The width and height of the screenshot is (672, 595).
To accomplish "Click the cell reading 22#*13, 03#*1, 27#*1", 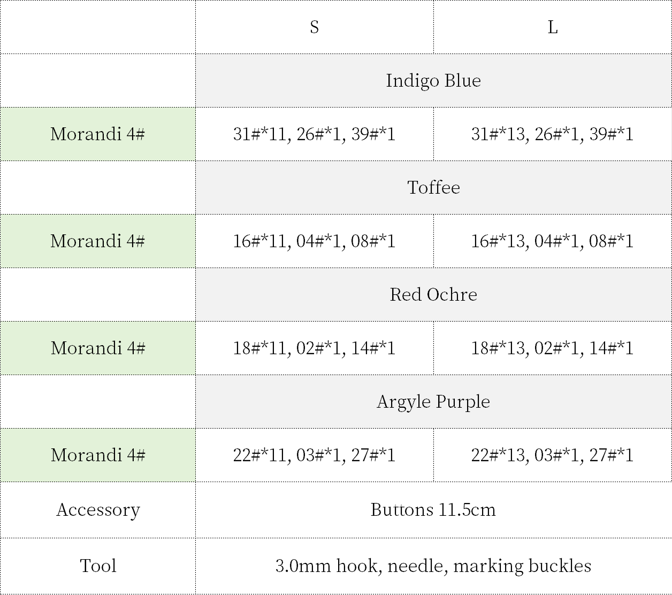I will (x=552, y=455).
